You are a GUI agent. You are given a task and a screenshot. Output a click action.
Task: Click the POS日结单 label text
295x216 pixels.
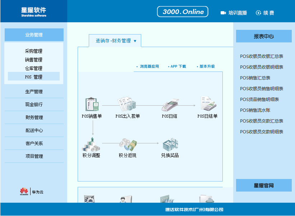click(208, 116)
